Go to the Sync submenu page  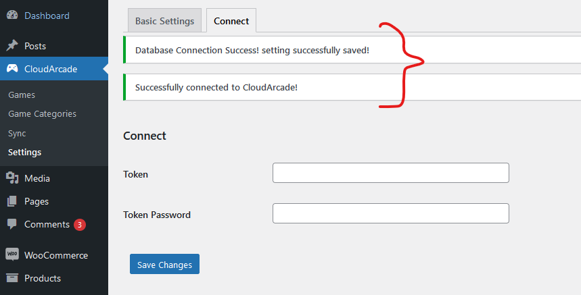tap(17, 133)
